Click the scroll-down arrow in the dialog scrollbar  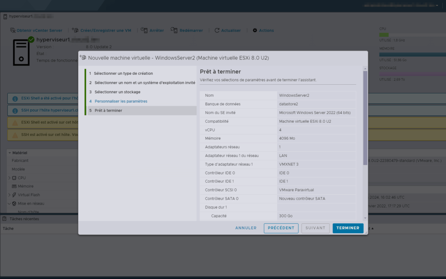(x=365, y=218)
